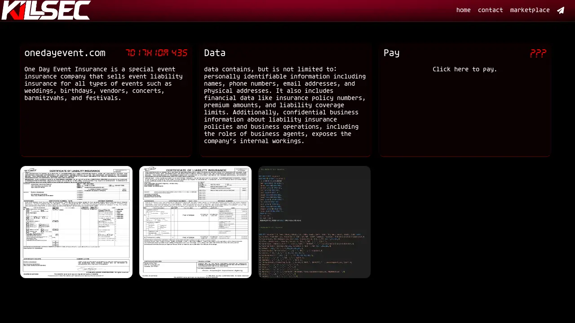Screen dimensions: 575x323
Task: Click the 'Click here to pay' link
Action: click(464, 69)
